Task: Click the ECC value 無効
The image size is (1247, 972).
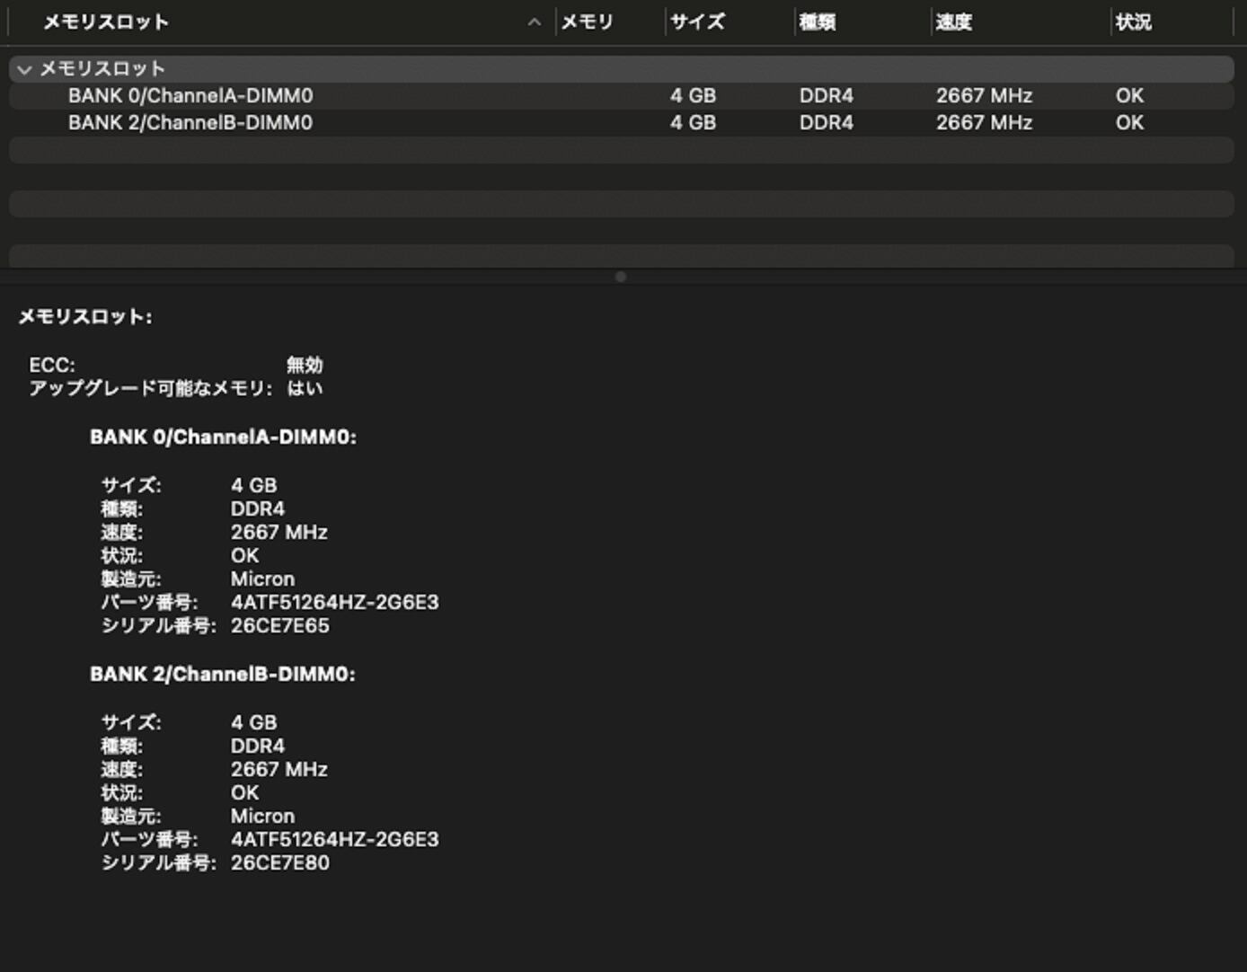Action: pos(305,365)
